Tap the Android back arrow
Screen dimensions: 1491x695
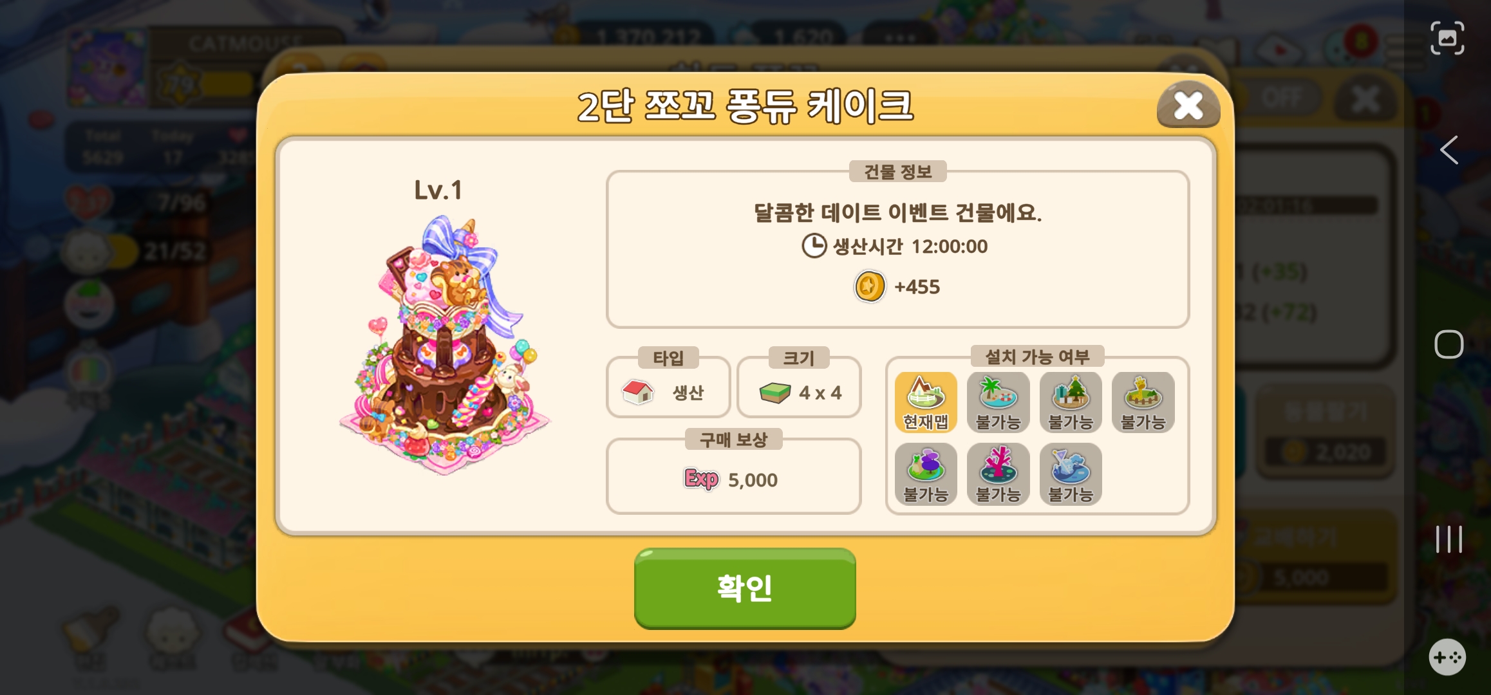pos(1449,151)
